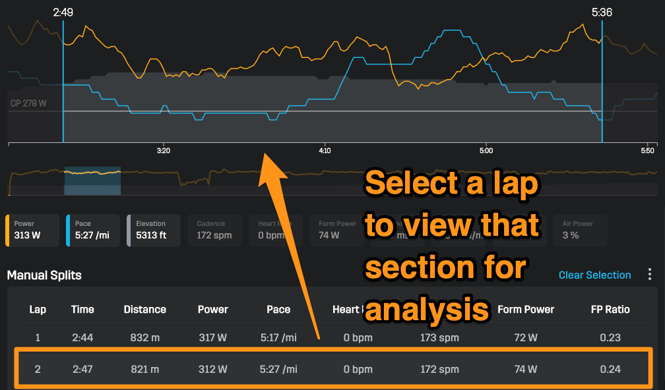Click the 312 W power cell

tap(213, 370)
